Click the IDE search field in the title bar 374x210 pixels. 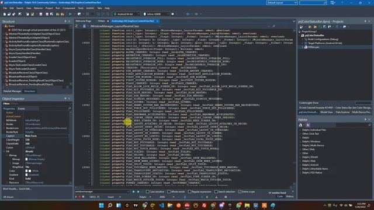(x=313, y=2)
